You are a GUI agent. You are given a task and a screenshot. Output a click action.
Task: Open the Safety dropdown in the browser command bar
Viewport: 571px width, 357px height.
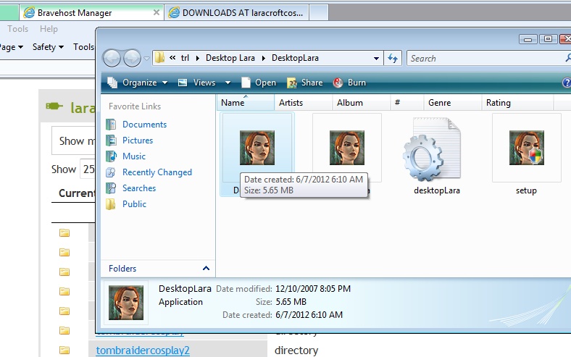pyautogui.click(x=48, y=47)
